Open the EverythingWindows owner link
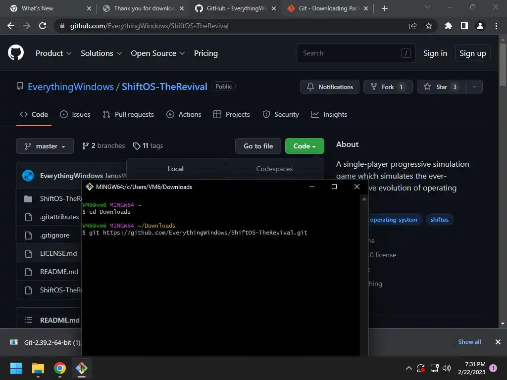This screenshot has height=380, width=507. pos(70,87)
